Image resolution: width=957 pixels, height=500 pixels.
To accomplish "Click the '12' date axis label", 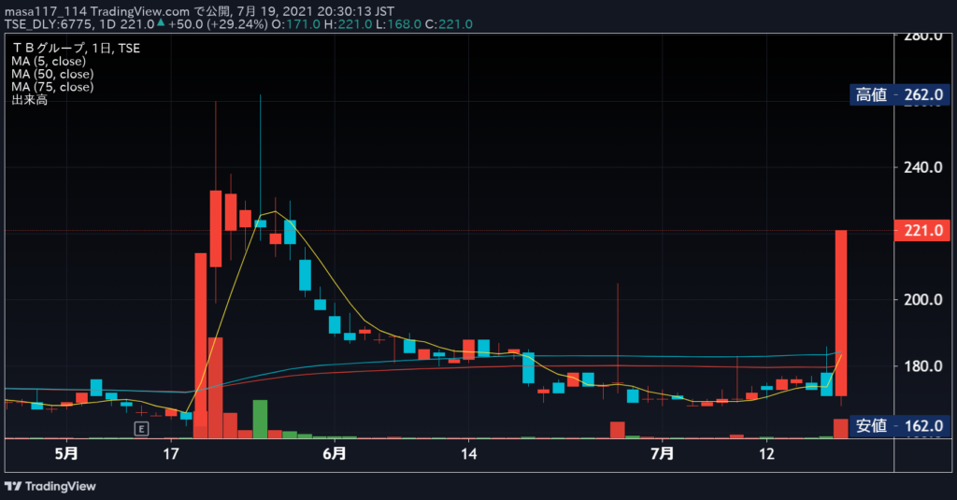I will (766, 453).
